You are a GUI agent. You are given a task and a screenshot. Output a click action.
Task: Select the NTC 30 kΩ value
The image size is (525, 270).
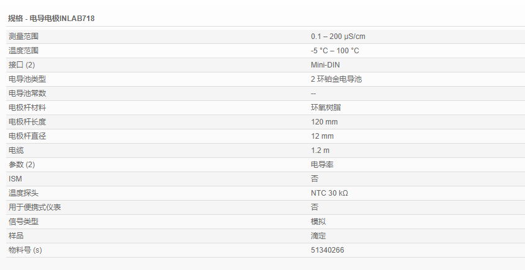[x=330, y=193]
